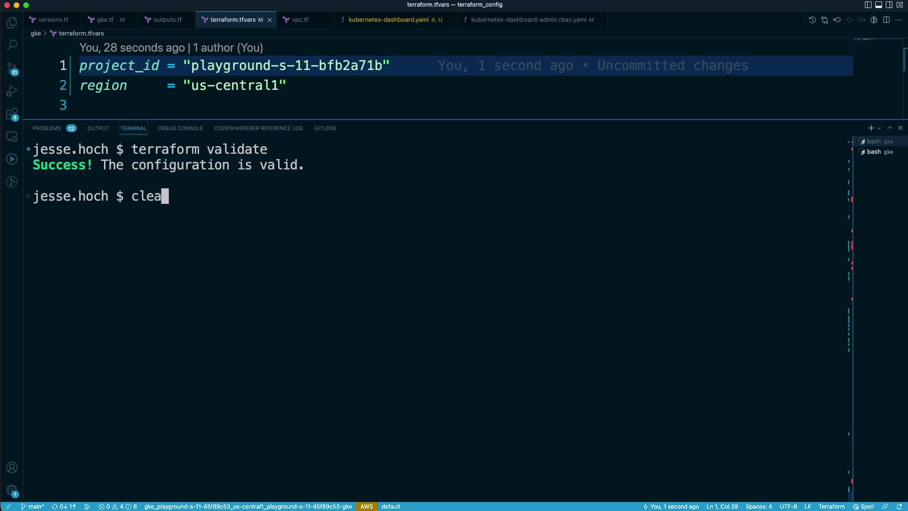Screen dimensions: 908x511
Task: Open the Search view in activity bar
Action: tap(12, 45)
